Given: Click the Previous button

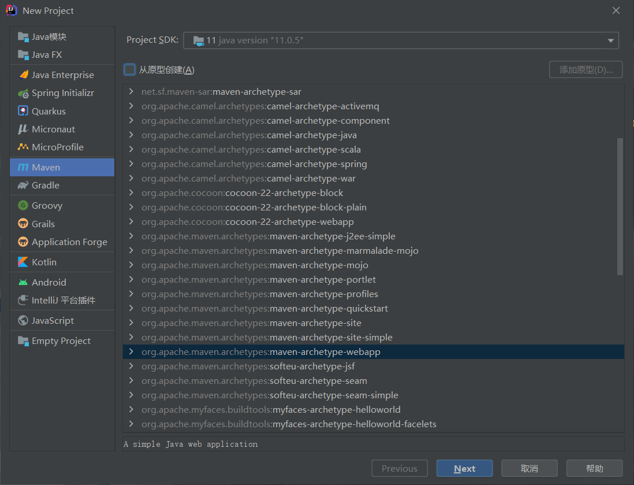Looking at the screenshot, I should [x=400, y=468].
